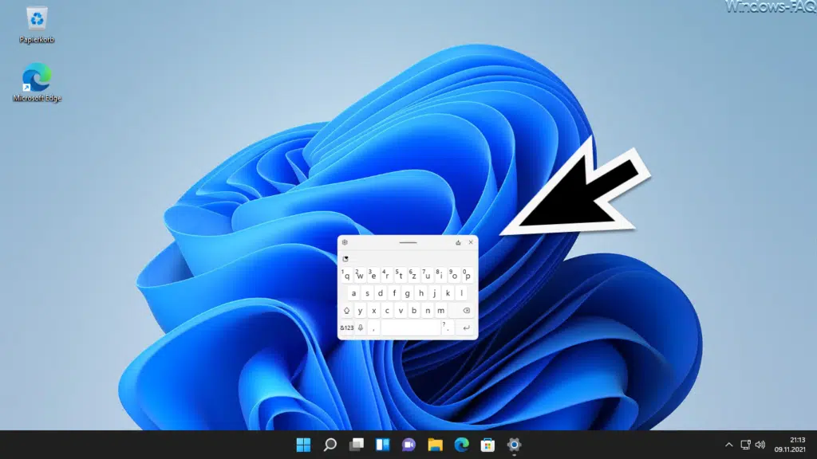Toggle the Shift key for uppercase letters
Image resolution: width=817 pixels, height=459 pixels.
click(347, 311)
